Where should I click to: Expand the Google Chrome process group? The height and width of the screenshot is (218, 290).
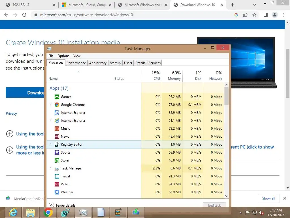[x=50, y=105]
